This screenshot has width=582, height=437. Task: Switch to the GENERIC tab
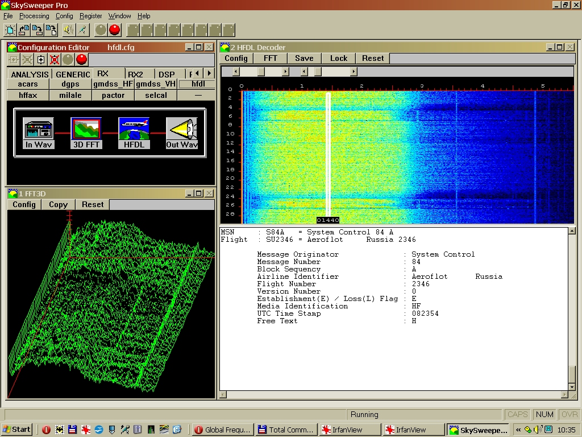(x=73, y=75)
